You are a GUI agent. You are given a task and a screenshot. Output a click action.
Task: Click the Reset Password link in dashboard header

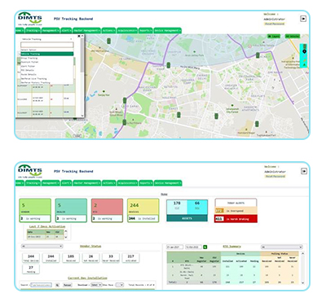pos(275,177)
